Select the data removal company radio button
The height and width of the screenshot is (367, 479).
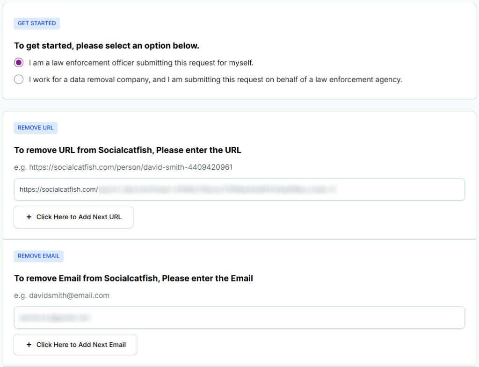click(19, 79)
